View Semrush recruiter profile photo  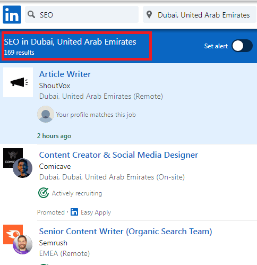pos(22,244)
